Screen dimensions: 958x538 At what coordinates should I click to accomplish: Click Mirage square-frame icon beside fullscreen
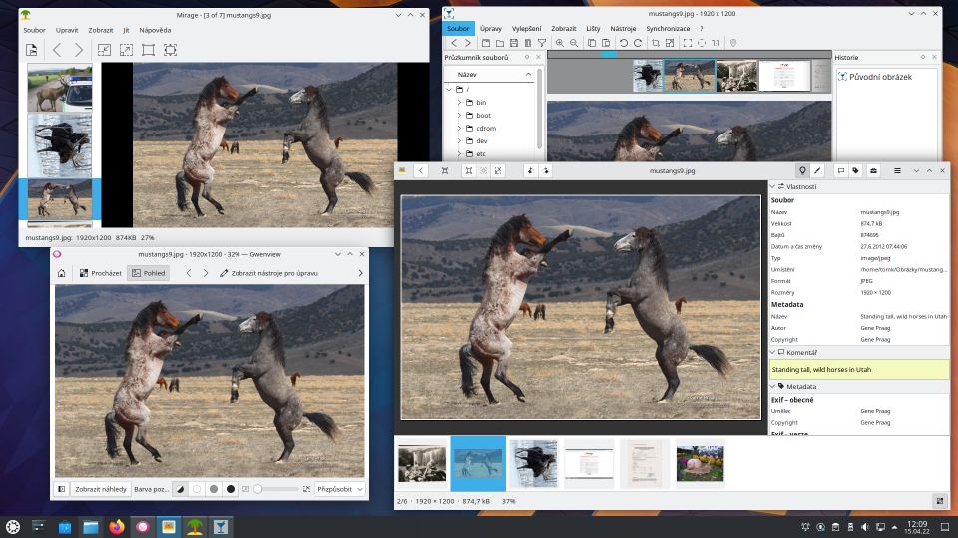click(148, 50)
